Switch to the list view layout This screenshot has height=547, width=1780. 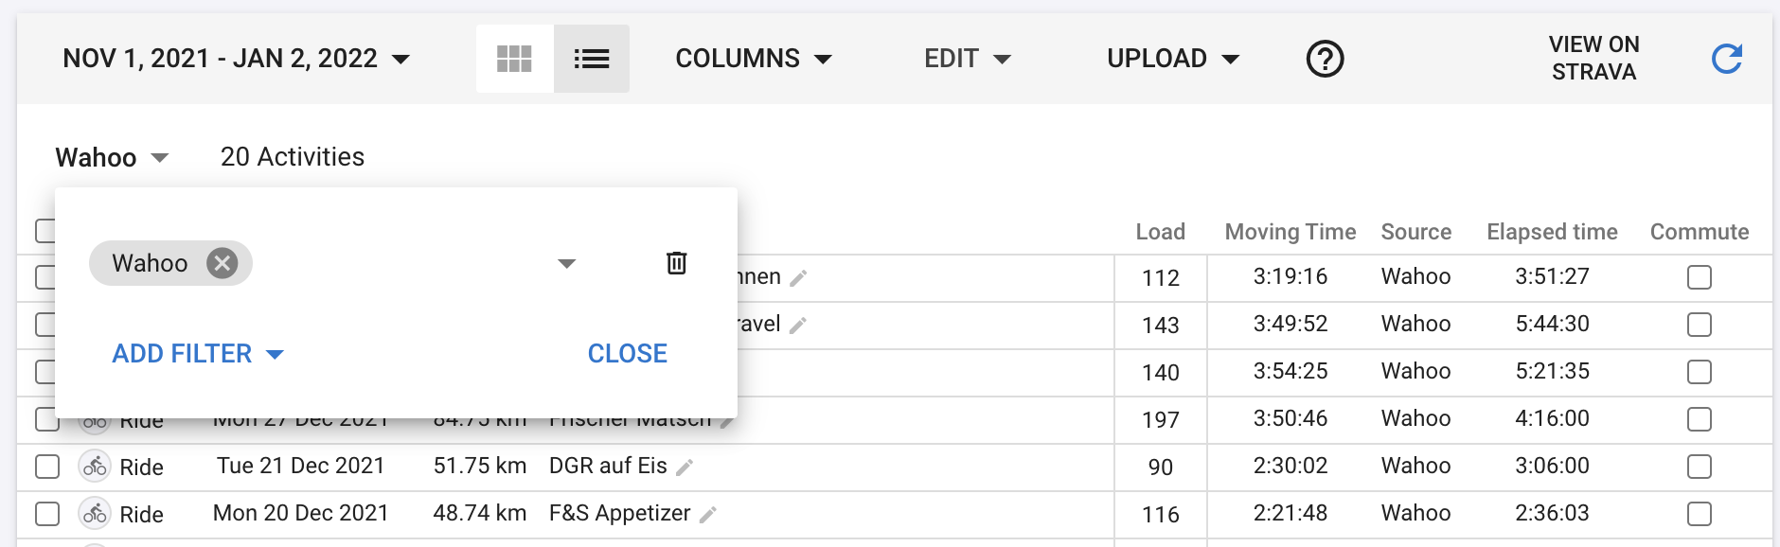coord(592,59)
